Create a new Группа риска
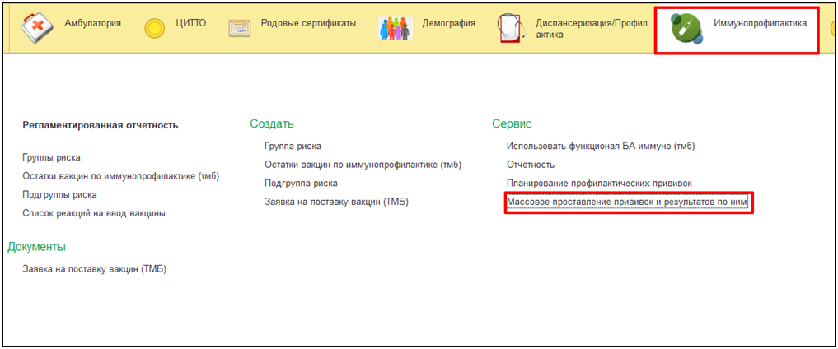 293,146
